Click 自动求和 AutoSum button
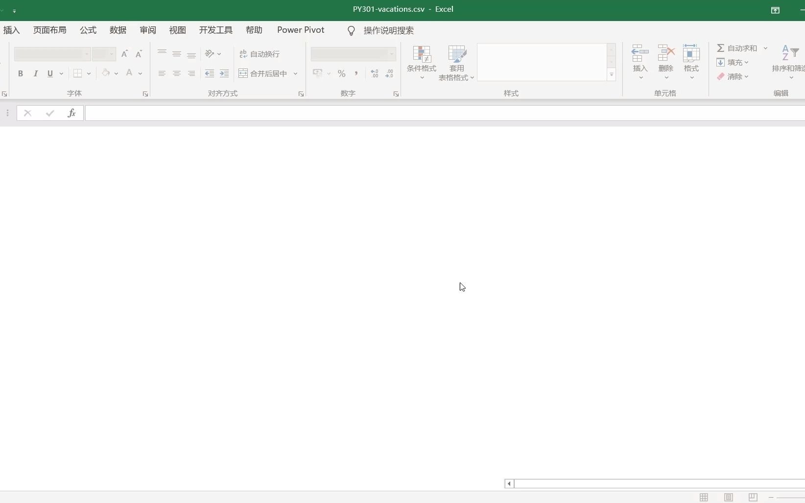The width and height of the screenshot is (805, 503). click(737, 48)
